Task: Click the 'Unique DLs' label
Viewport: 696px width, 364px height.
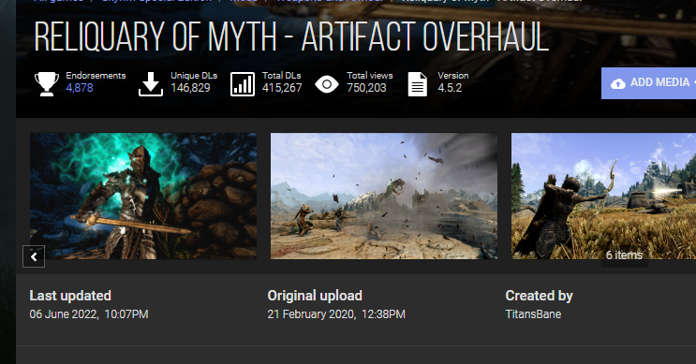Action: pyautogui.click(x=194, y=76)
